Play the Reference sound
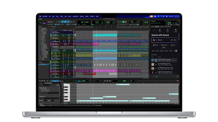The height and width of the screenshot is (122, 218). click(156, 40)
